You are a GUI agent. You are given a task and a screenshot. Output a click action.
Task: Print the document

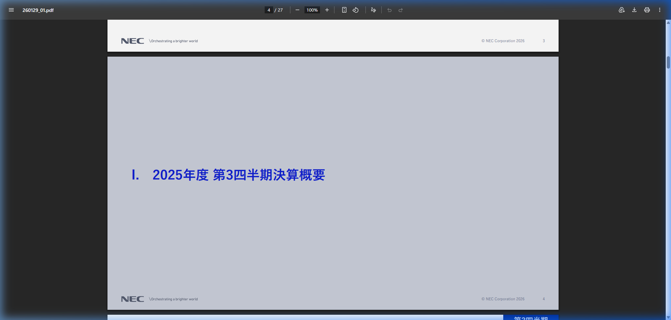coord(647,10)
